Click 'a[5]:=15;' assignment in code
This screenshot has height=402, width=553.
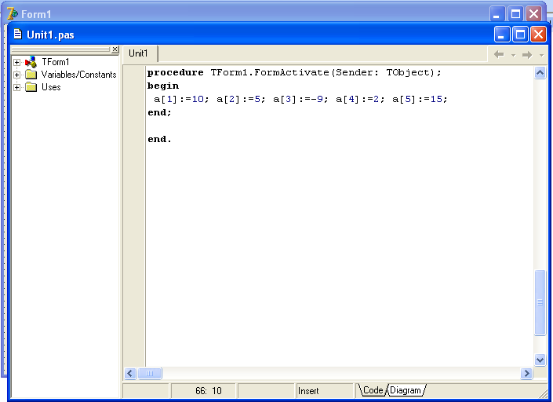click(x=420, y=99)
